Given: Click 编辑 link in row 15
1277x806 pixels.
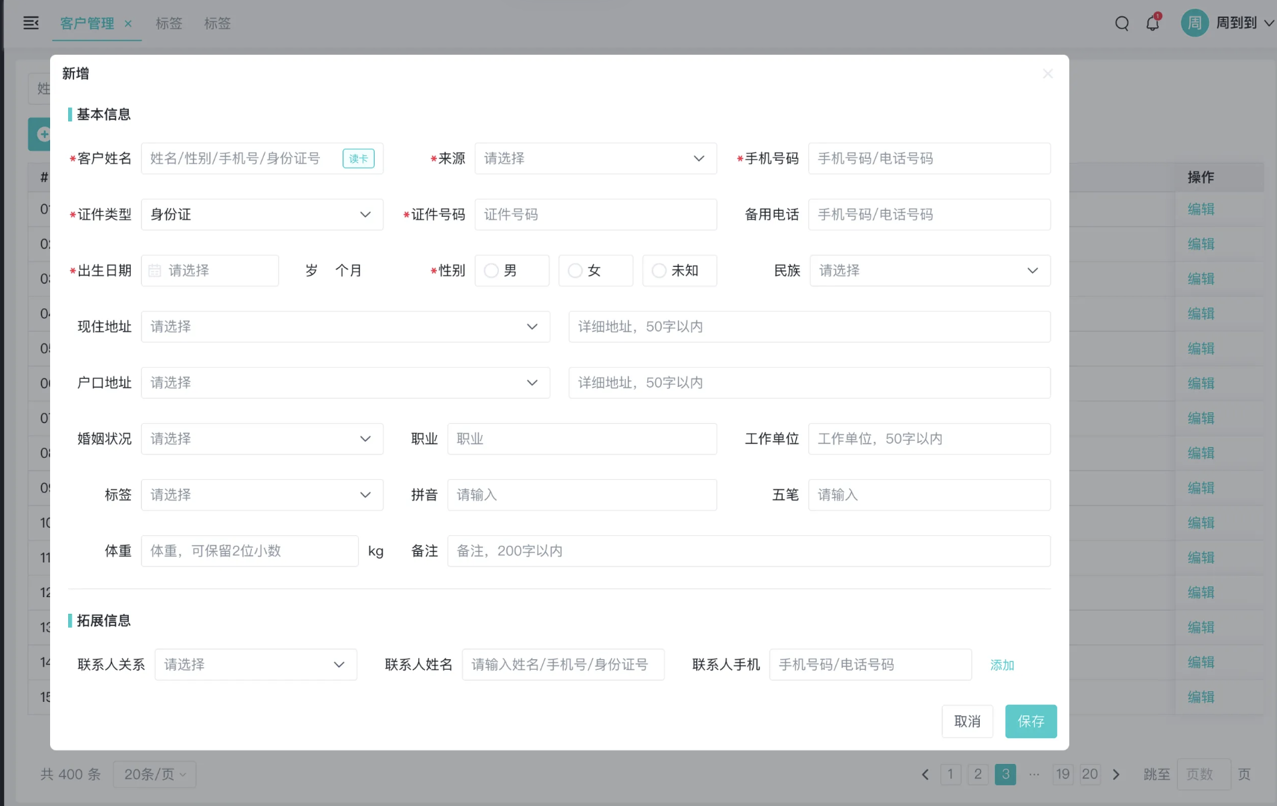Looking at the screenshot, I should pos(1202,697).
